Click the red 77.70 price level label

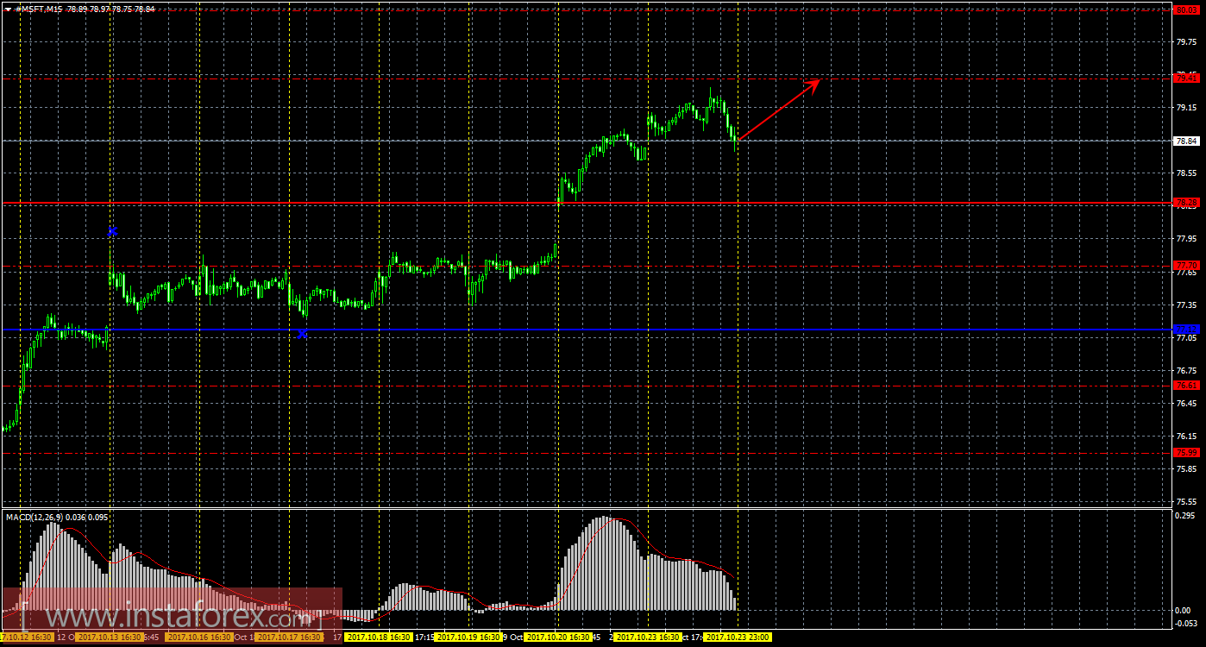point(1187,266)
